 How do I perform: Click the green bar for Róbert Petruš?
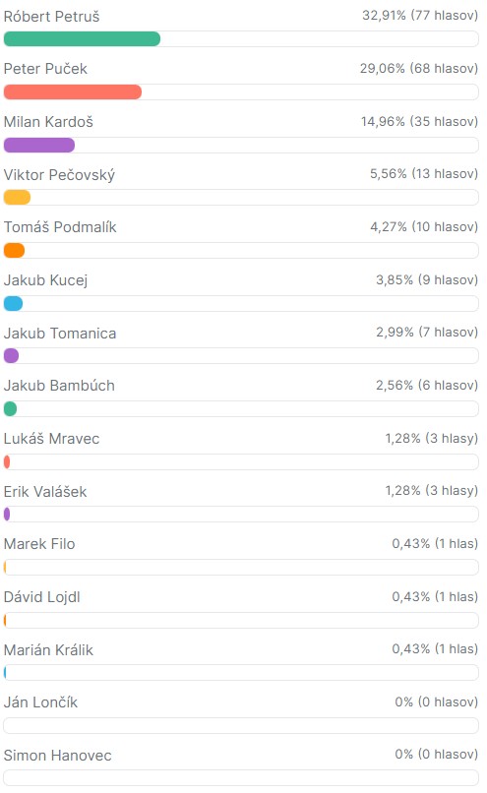click(x=82, y=39)
